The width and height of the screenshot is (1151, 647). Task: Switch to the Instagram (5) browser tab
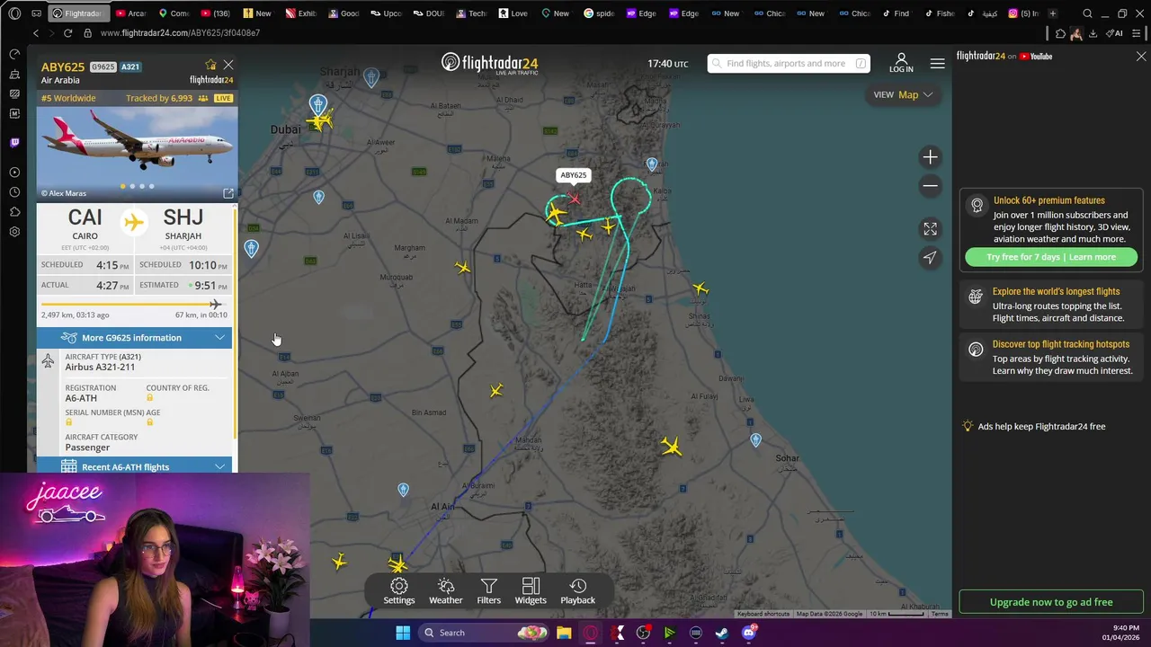pyautogui.click(x=1024, y=13)
